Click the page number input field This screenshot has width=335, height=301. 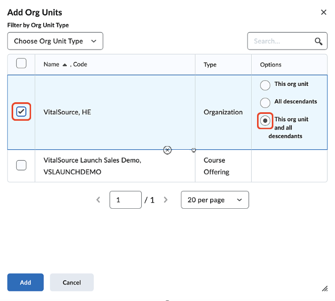click(125, 200)
